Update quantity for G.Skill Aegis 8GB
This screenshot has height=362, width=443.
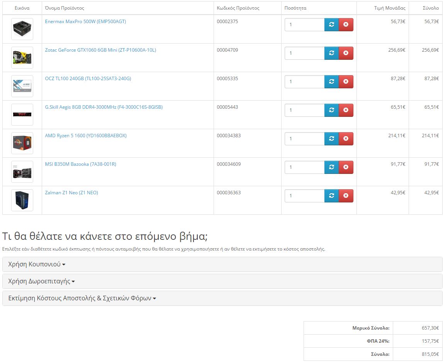(331, 110)
